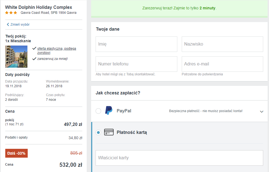The height and width of the screenshot is (172, 269).
Task: Click the hotel room thumbnail photo
Action: tap(16, 57)
